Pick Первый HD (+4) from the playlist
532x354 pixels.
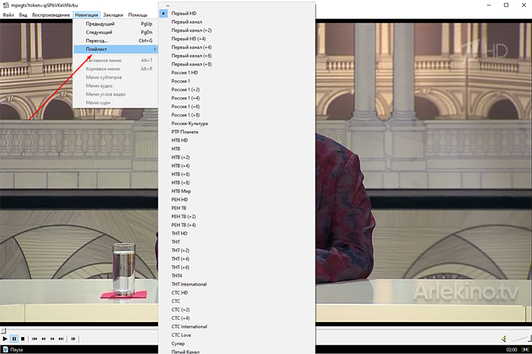pyautogui.click(x=236, y=39)
